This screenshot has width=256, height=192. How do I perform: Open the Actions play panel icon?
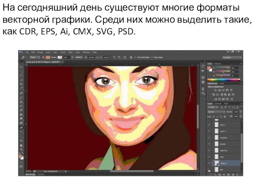click(x=203, y=71)
